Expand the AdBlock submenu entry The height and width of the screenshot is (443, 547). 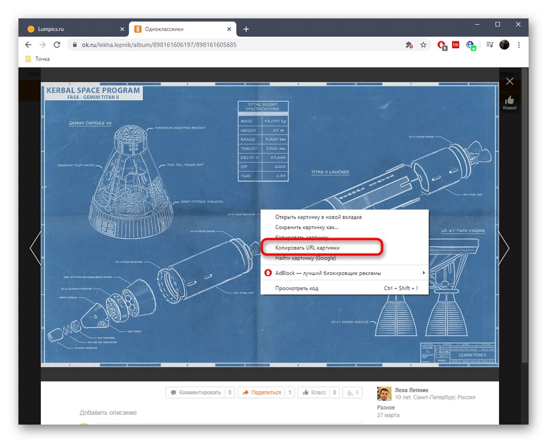pos(344,273)
